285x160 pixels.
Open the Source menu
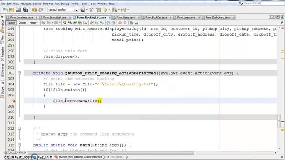(x=37, y=4)
